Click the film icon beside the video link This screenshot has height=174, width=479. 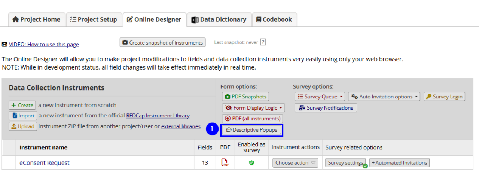4,44
